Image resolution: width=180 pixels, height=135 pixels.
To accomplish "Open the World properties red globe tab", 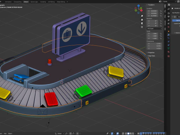I will [x=169, y=27].
